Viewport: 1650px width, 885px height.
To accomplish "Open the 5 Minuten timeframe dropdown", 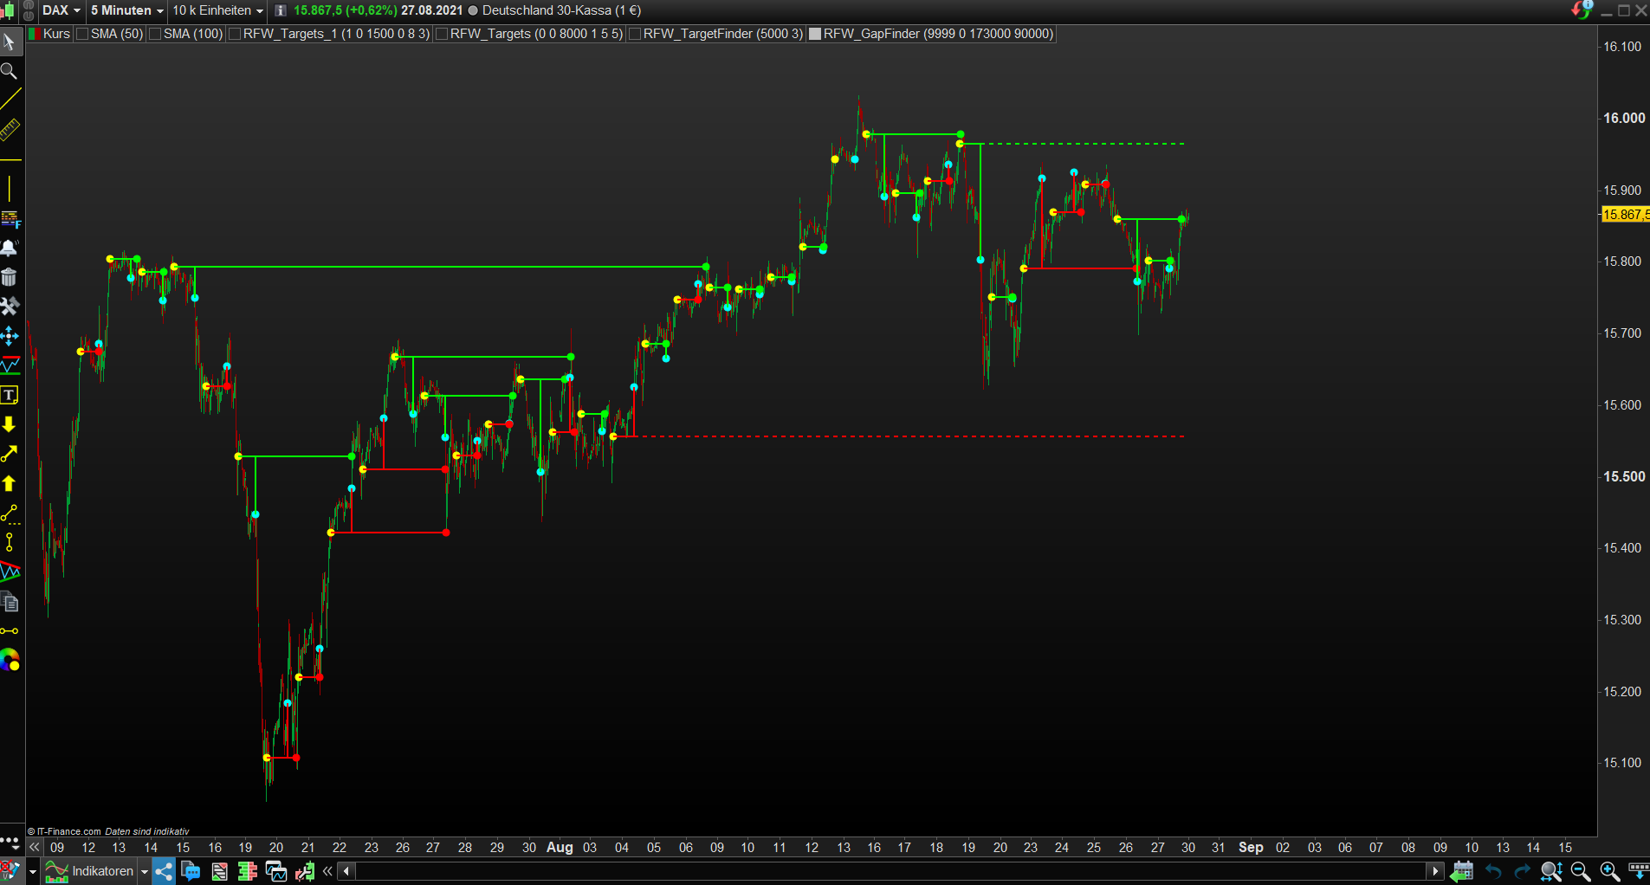I will click(x=127, y=10).
